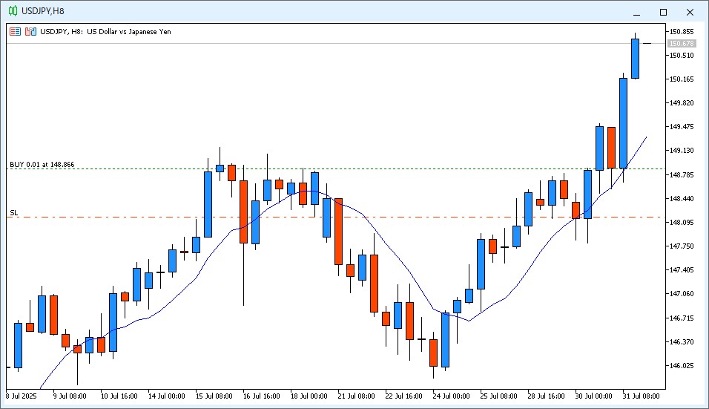Click the window title text 'USDJPY,H8'
This screenshot has width=709, height=409.
coord(43,11)
